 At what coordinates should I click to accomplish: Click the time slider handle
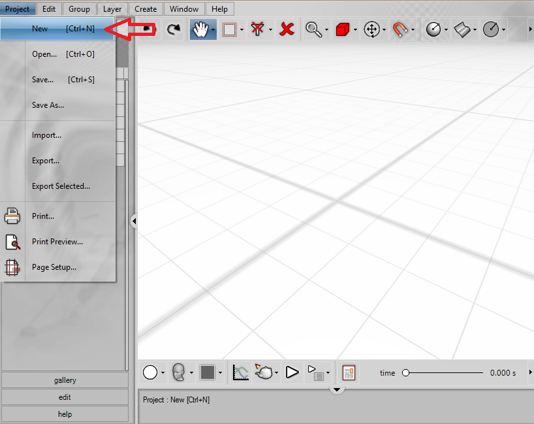405,373
